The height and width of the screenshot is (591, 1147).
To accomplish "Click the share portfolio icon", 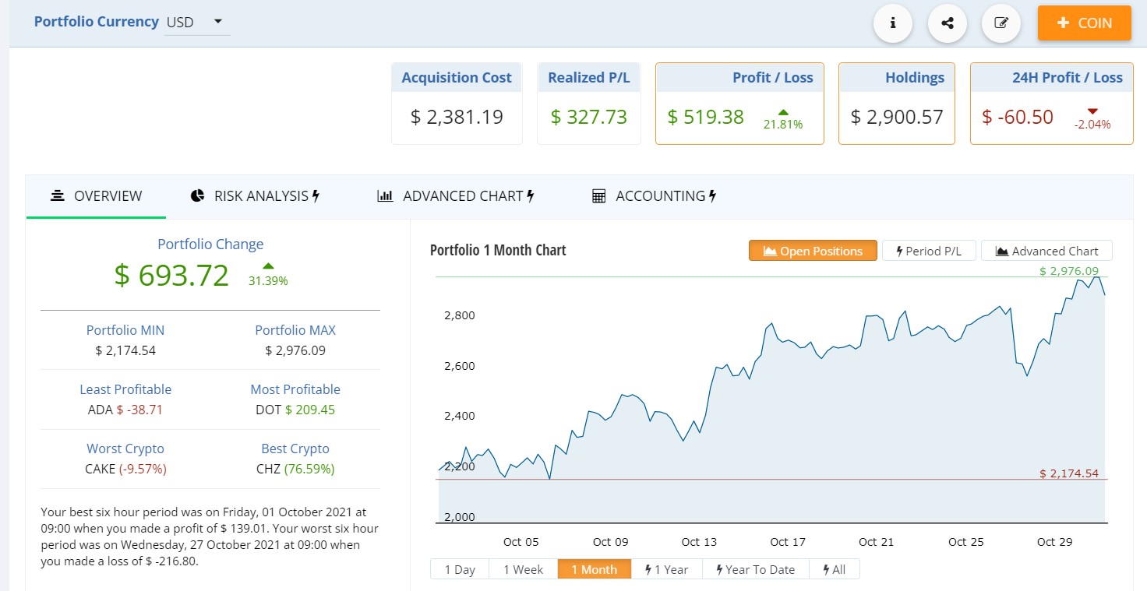I will [948, 23].
